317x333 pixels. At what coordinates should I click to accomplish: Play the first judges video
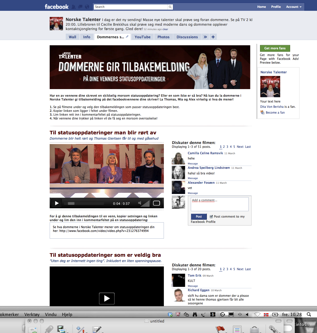point(57,203)
